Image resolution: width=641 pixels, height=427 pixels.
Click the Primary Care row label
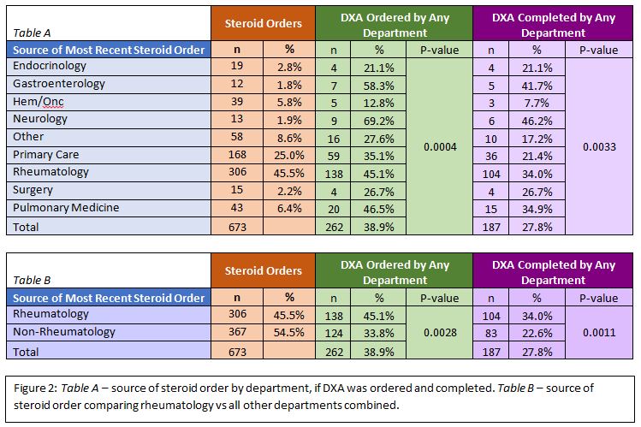coord(45,155)
